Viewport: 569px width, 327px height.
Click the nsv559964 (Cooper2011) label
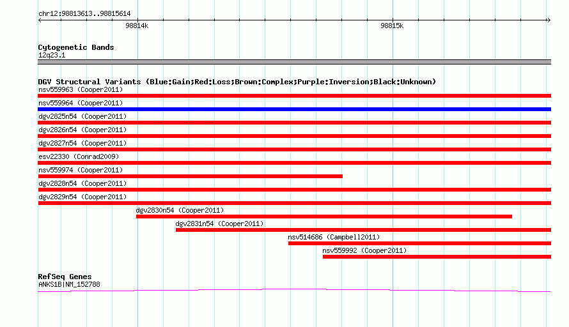[81, 103]
